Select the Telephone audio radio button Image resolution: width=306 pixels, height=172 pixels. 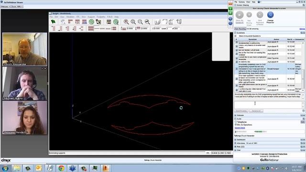pos(236,122)
